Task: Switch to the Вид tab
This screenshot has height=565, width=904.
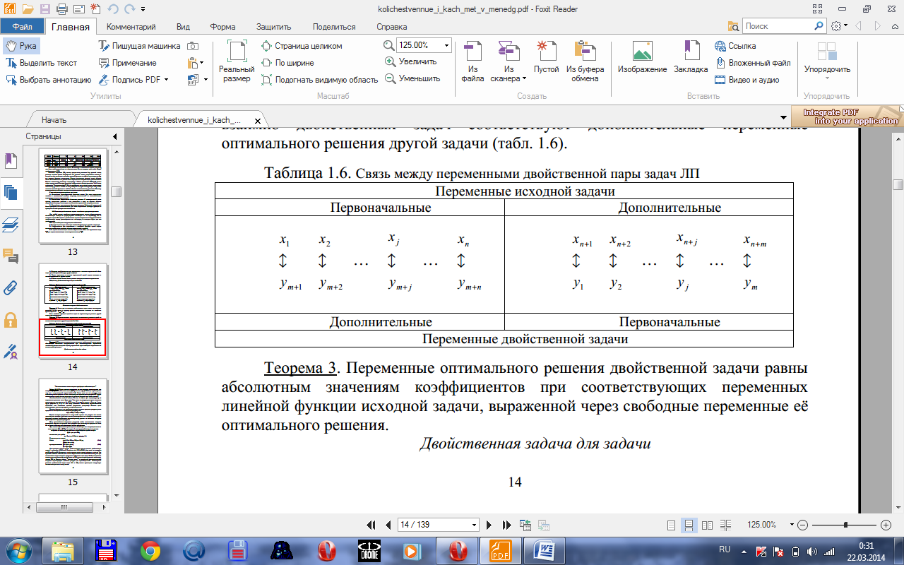Action: (183, 27)
